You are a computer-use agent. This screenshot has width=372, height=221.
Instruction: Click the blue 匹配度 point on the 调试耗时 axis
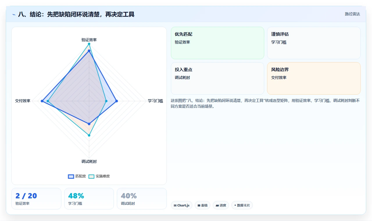pos(89,124)
